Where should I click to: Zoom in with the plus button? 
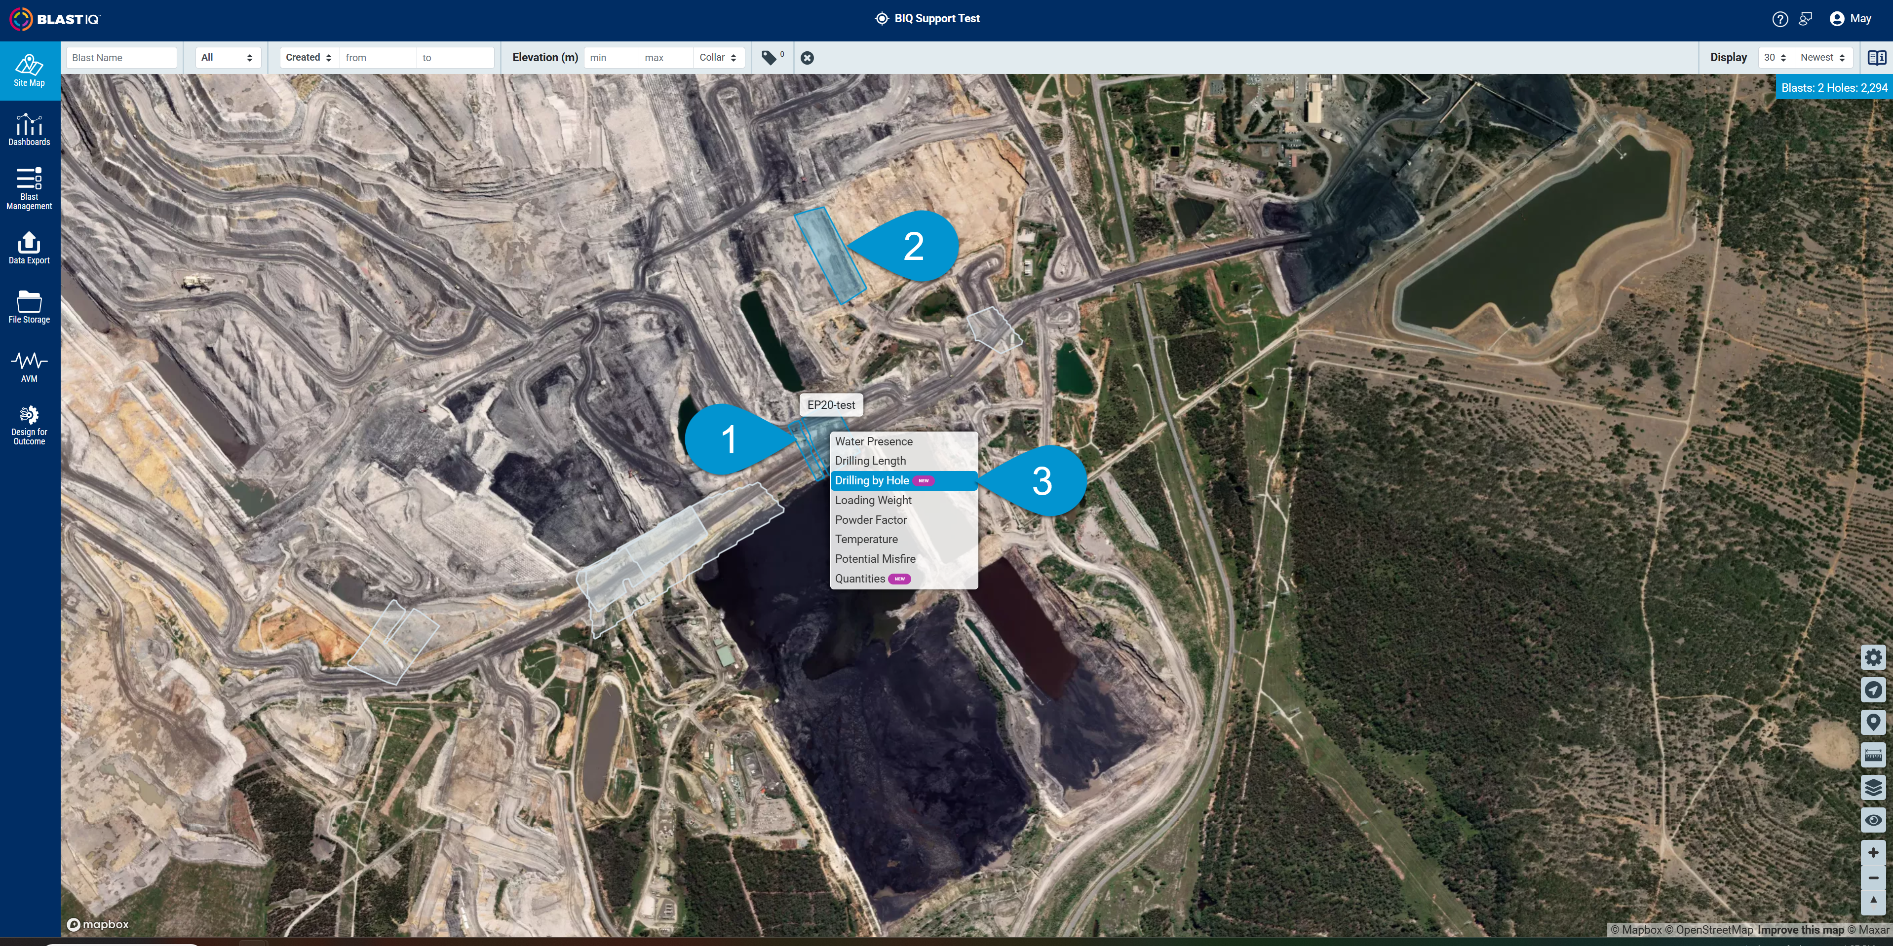point(1873,853)
